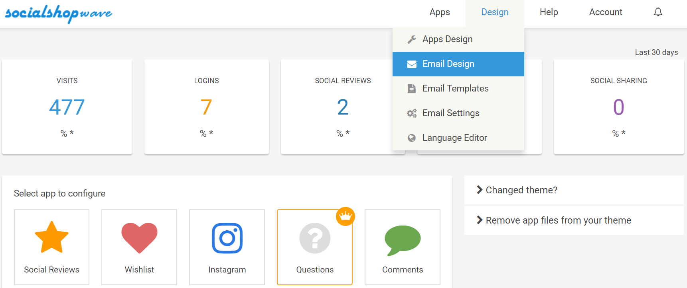Viewport: 687px width, 288px height.
Task: Select the Questions question mark icon
Action: coord(314,239)
